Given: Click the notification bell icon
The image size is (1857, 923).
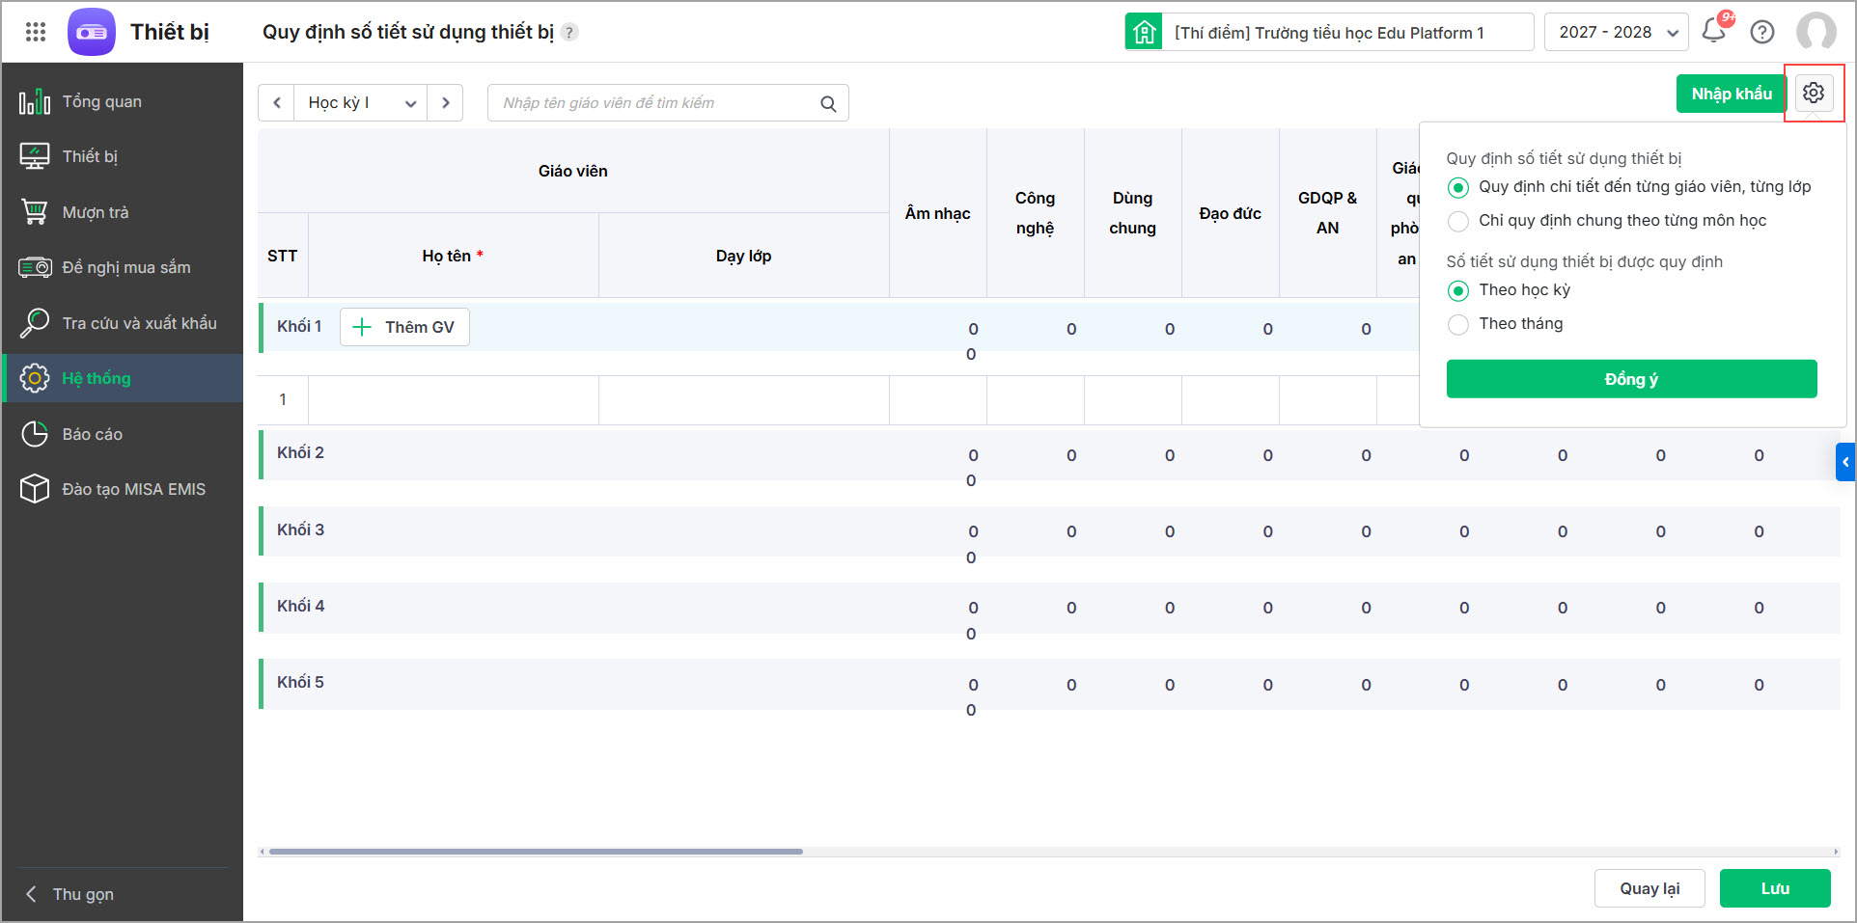Looking at the screenshot, I should 1714,31.
